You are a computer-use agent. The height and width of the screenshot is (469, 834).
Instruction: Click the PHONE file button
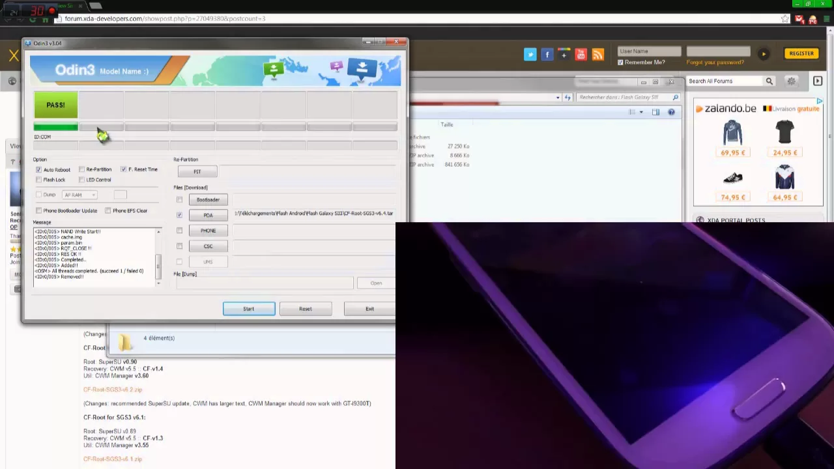(208, 231)
